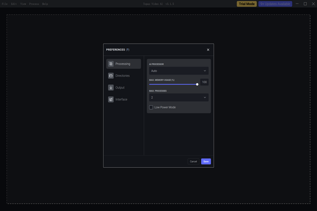317x211 pixels.
Task: Select the Processing icon in the sidebar
Action: click(x=111, y=64)
